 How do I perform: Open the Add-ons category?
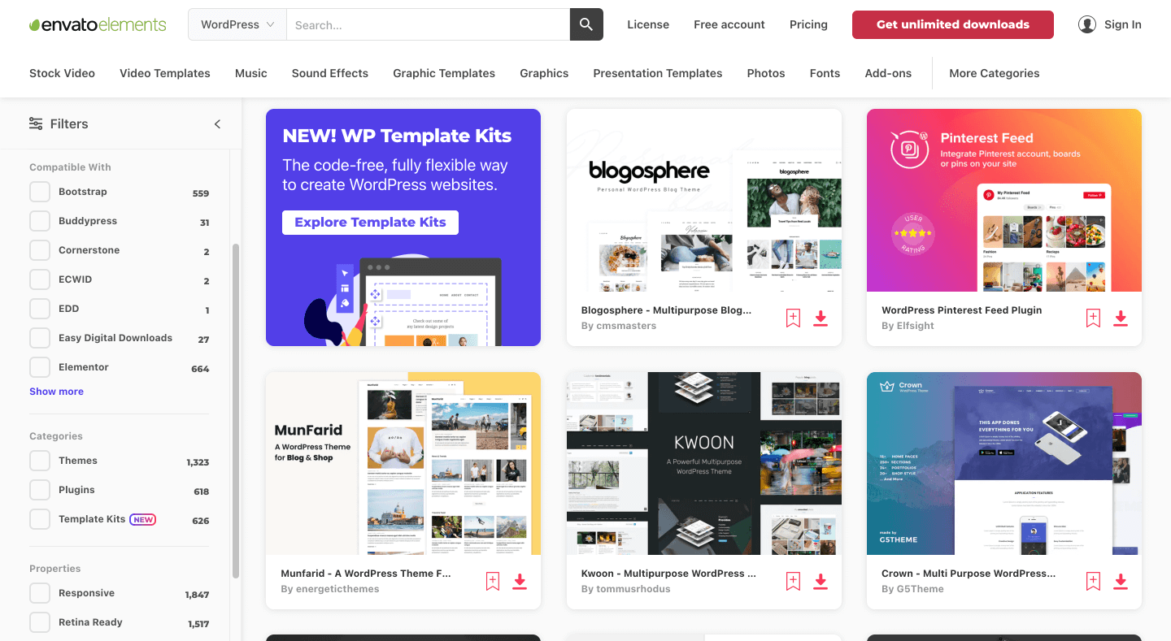click(x=888, y=73)
